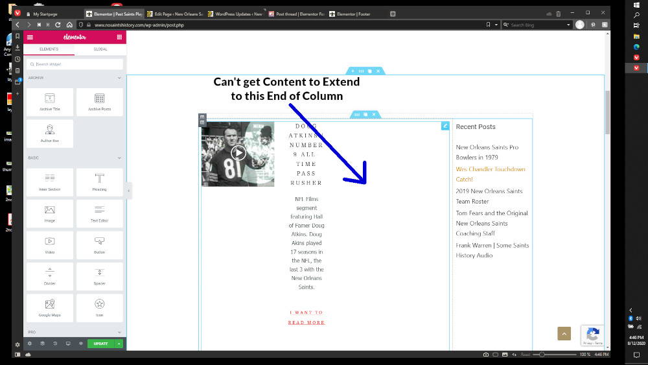The image size is (648, 365).
Task: Click the Search Widget input field
Action: [x=75, y=64]
